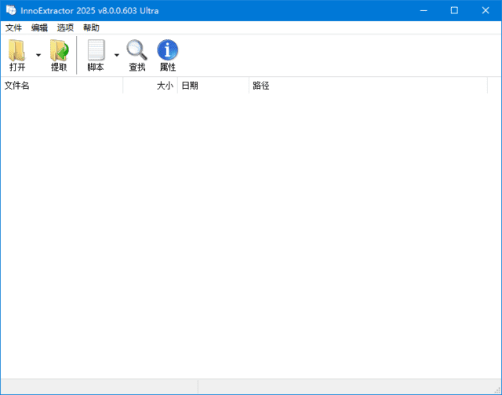Image resolution: width=502 pixels, height=395 pixels.
Task: Sort by the 日期 column header
Action: point(213,86)
